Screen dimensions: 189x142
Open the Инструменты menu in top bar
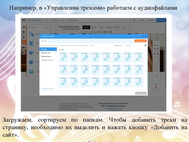54,20
